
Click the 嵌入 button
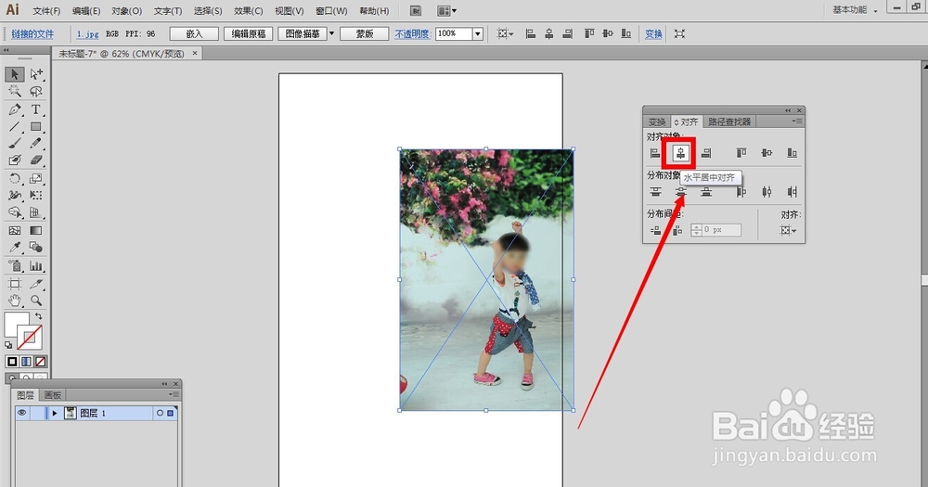click(194, 33)
